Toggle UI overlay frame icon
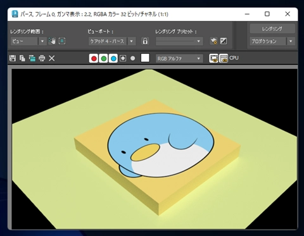 [214, 58]
